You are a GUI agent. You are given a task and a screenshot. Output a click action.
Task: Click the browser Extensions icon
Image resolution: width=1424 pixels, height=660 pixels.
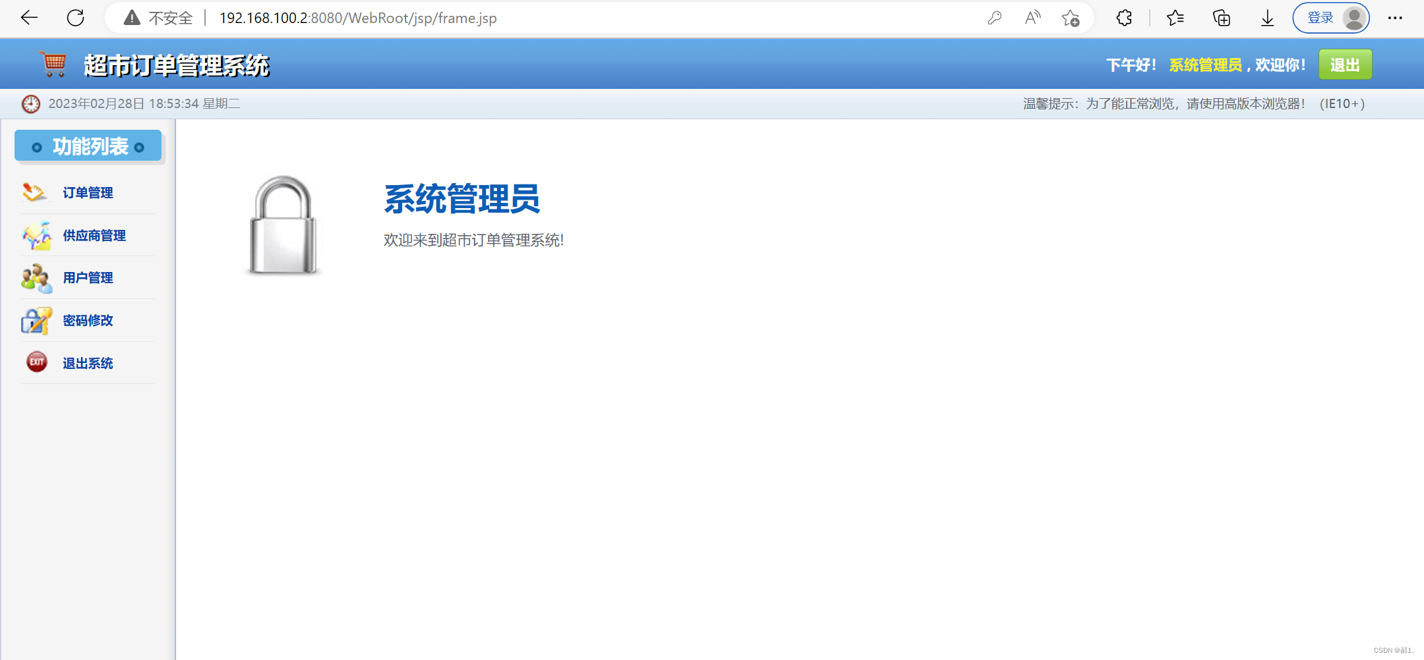point(1123,18)
